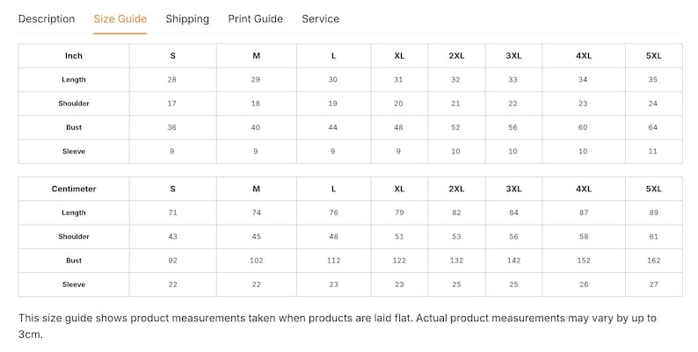This screenshot has width=698, height=352.
Task: Click Bust value 64 for 5XL in inches
Action: tap(653, 127)
